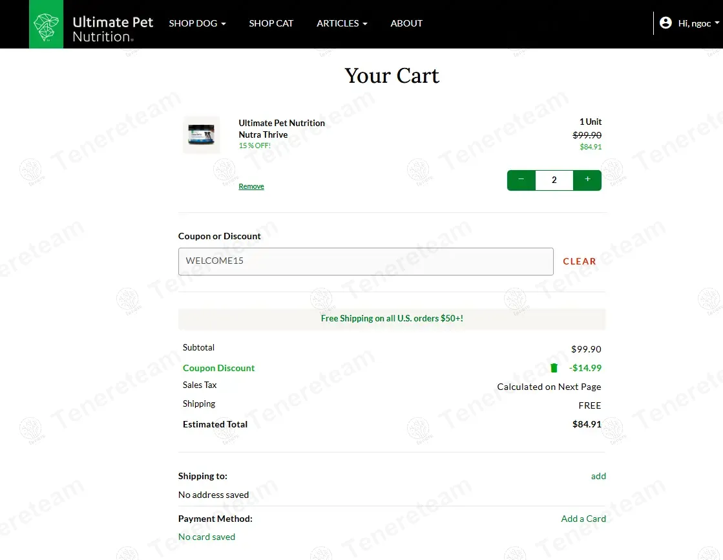Click the user account profile icon
This screenshot has height=560, width=723.
(x=665, y=23)
